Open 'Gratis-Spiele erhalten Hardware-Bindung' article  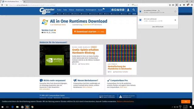(85, 51)
